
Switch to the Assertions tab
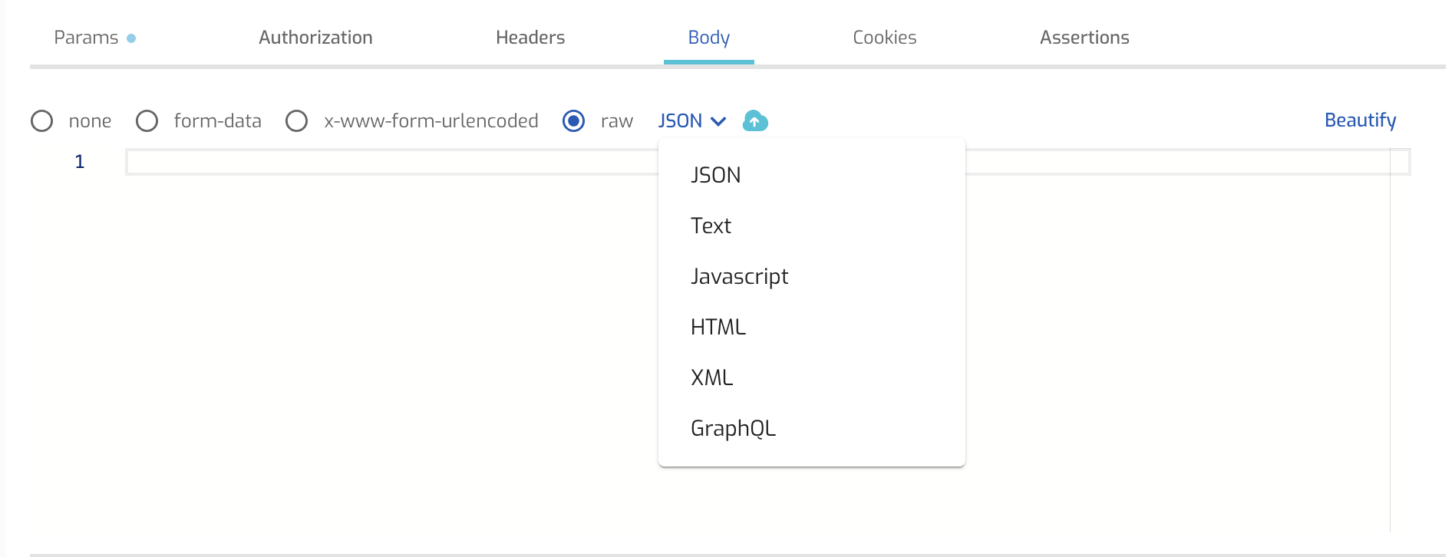point(1084,38)
